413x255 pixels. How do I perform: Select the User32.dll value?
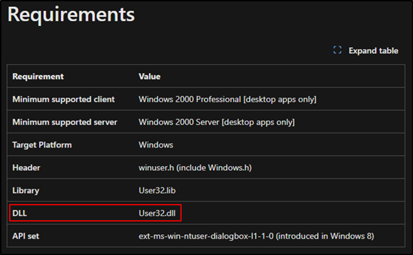pyautogui.click(x=157, y=213)
